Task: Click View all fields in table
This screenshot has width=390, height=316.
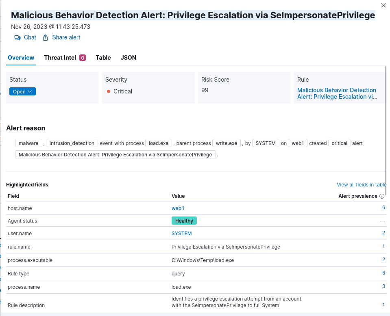Action: (362, 185)
